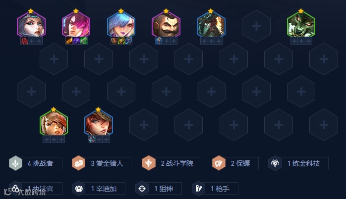Screen dimensions: 346x199
Task: Select the green-bordered werewolf champion portrait
Action: (301, 25)
